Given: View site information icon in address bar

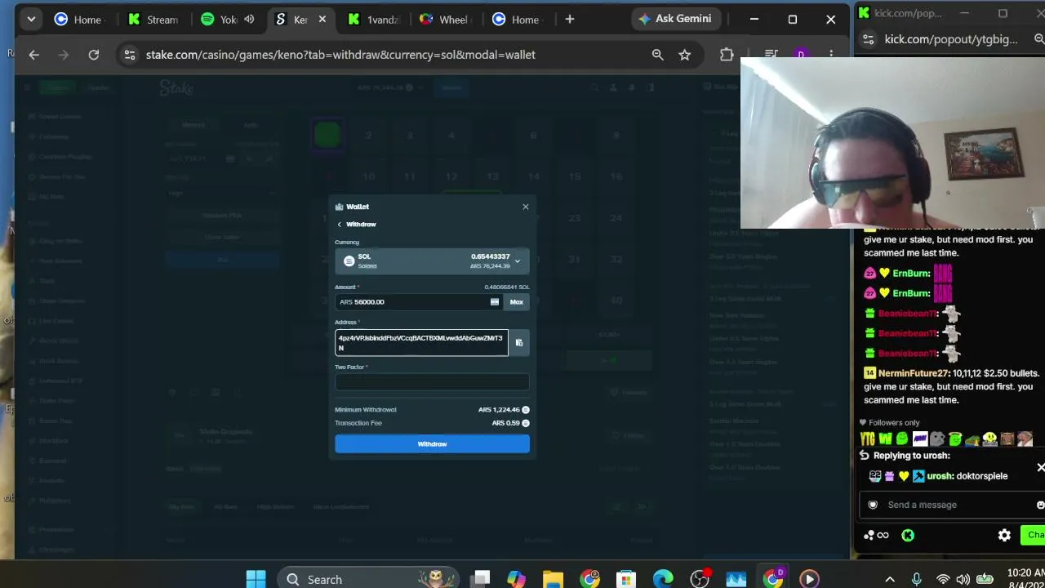Looking at the screenshot, I should point(128,55).
